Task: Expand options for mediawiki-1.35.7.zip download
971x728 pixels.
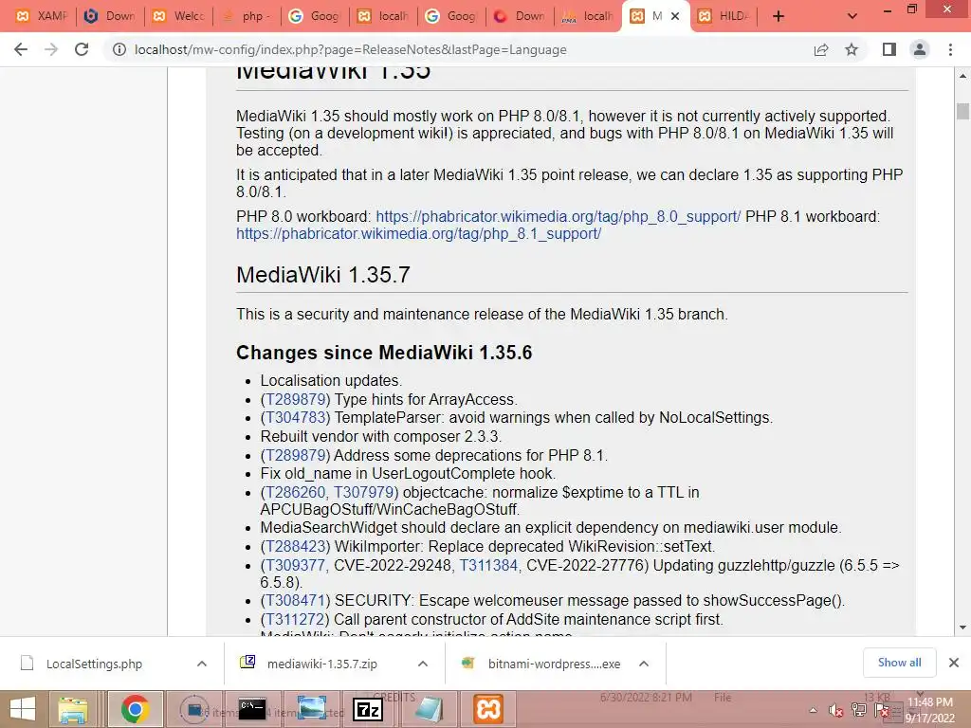Action: (423, 664)
